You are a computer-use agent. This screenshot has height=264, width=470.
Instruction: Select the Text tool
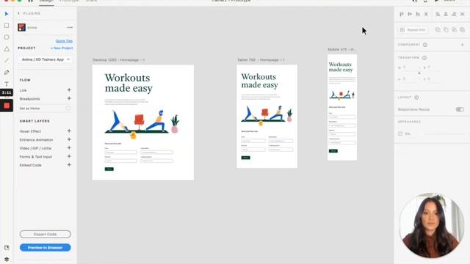click(x=7, y=84)
